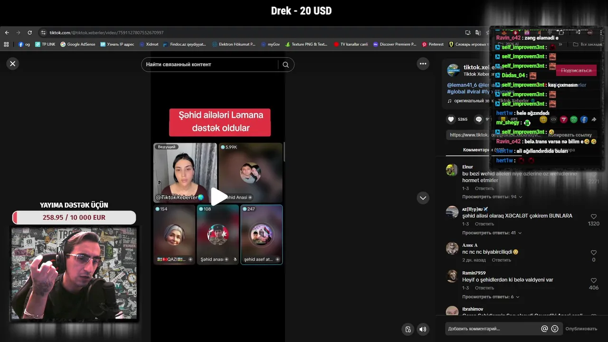Open the Texture PNG & Text bookmark
This screenshot has height=342, width=608.
[306, 44]
